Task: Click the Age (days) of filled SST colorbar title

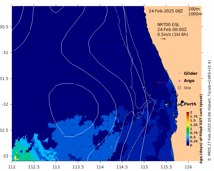Action: click(x=201, y=129)
